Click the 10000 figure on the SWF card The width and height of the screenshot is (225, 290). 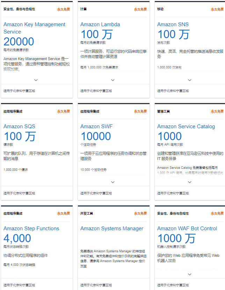[96, 136]
